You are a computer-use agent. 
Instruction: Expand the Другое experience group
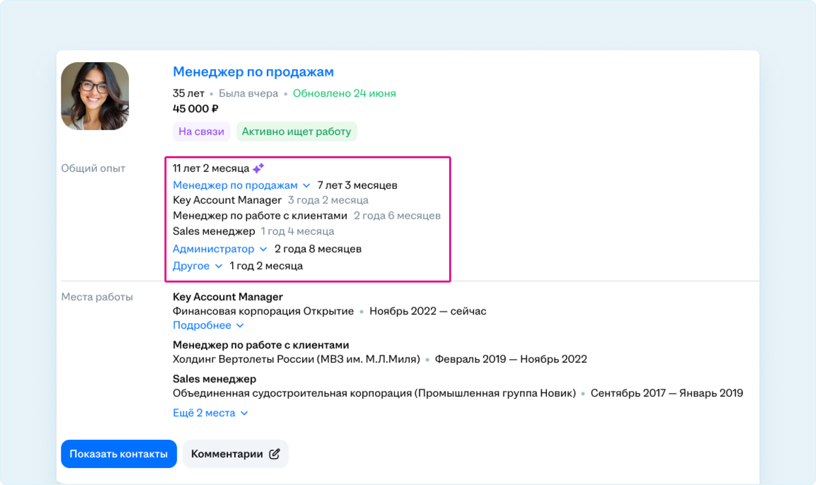[191, 266]
